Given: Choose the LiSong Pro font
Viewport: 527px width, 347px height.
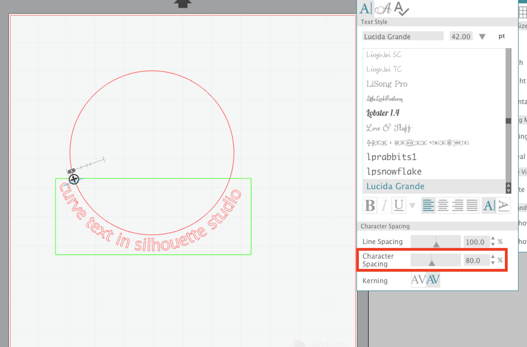Looking at the screenshot, I should 387,84.
